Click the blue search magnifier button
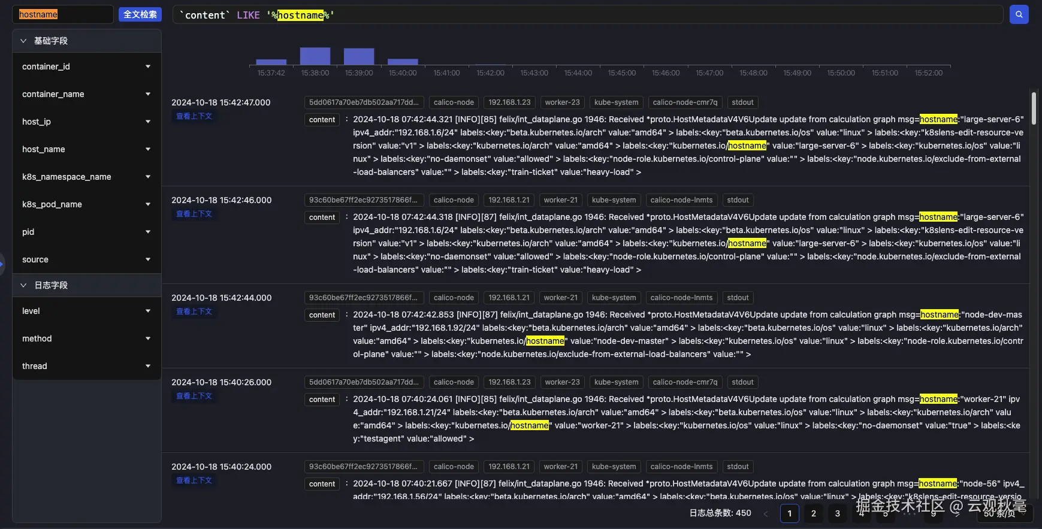Image resolution: width=1042 pixels, height=529 pixels. (x=1019, y=14)
